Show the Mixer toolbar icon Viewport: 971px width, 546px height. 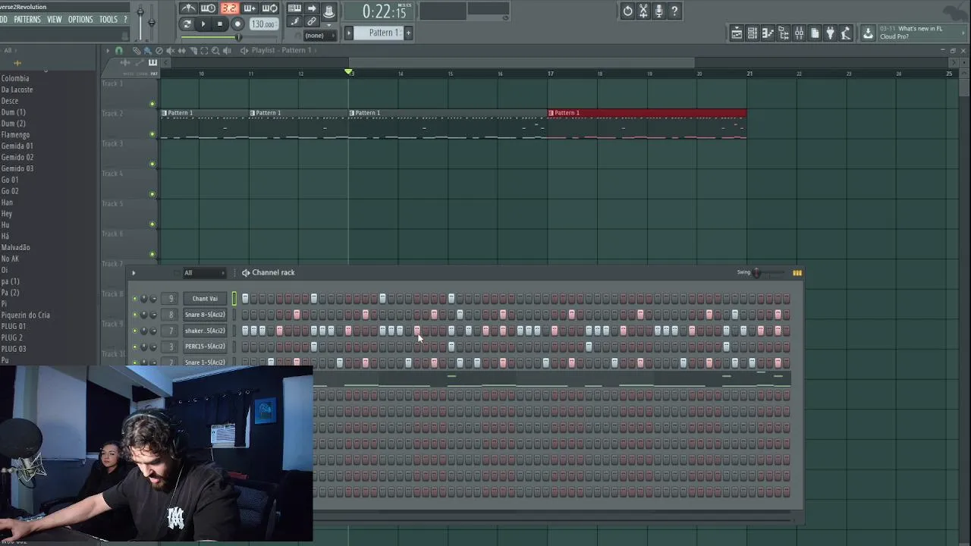coord(799,33)
